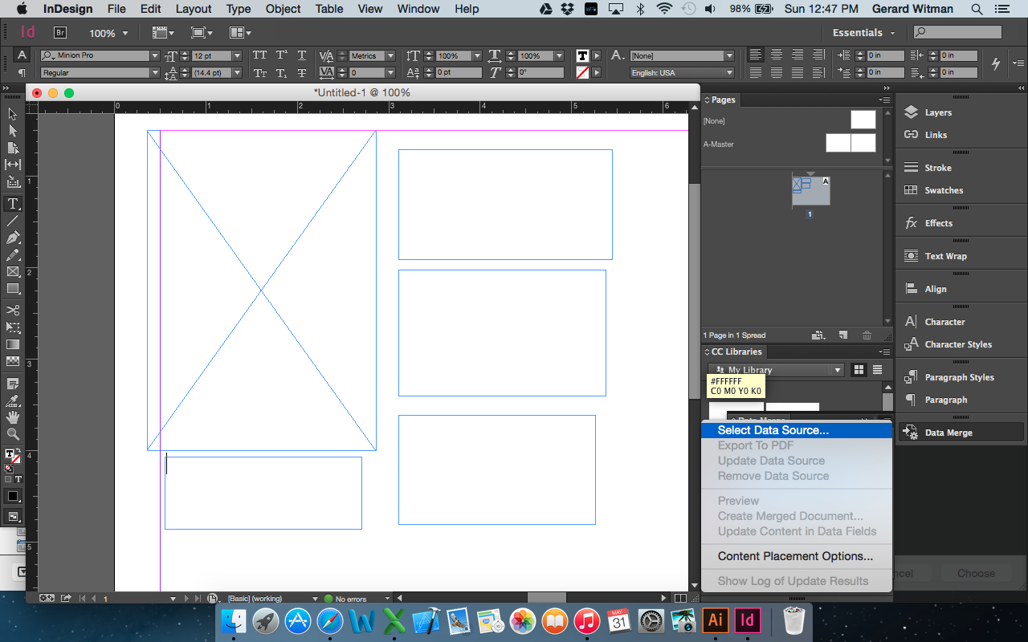
Task: Select the Pen tool
Action: pos(13,238)
